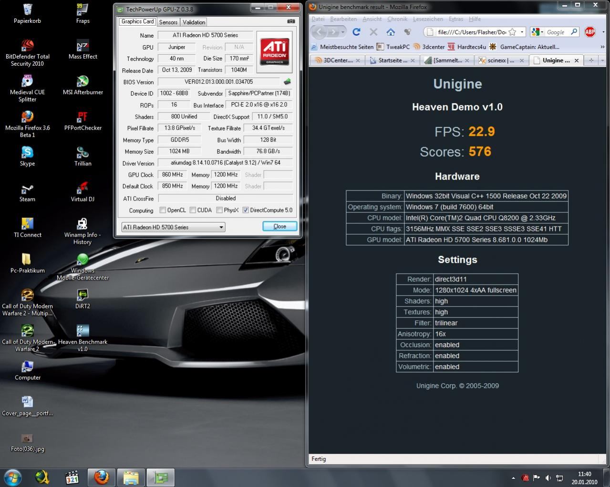Switch to the Startseite browser tab

(392, 60)
